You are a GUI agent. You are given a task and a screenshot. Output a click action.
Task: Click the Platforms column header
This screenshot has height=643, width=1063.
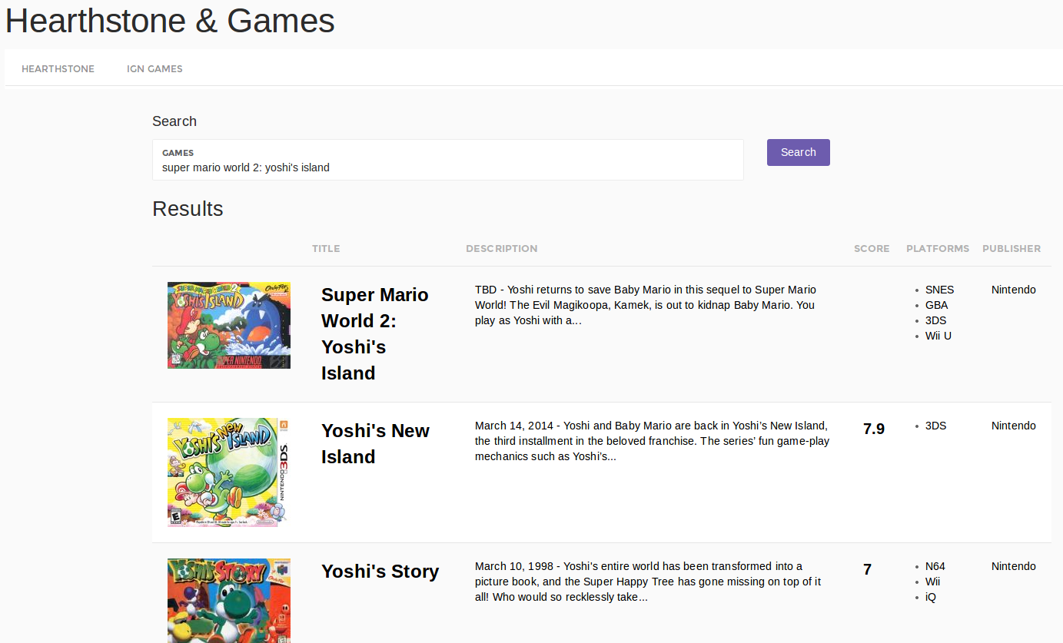pyautogui.click(x=938, y=248)
